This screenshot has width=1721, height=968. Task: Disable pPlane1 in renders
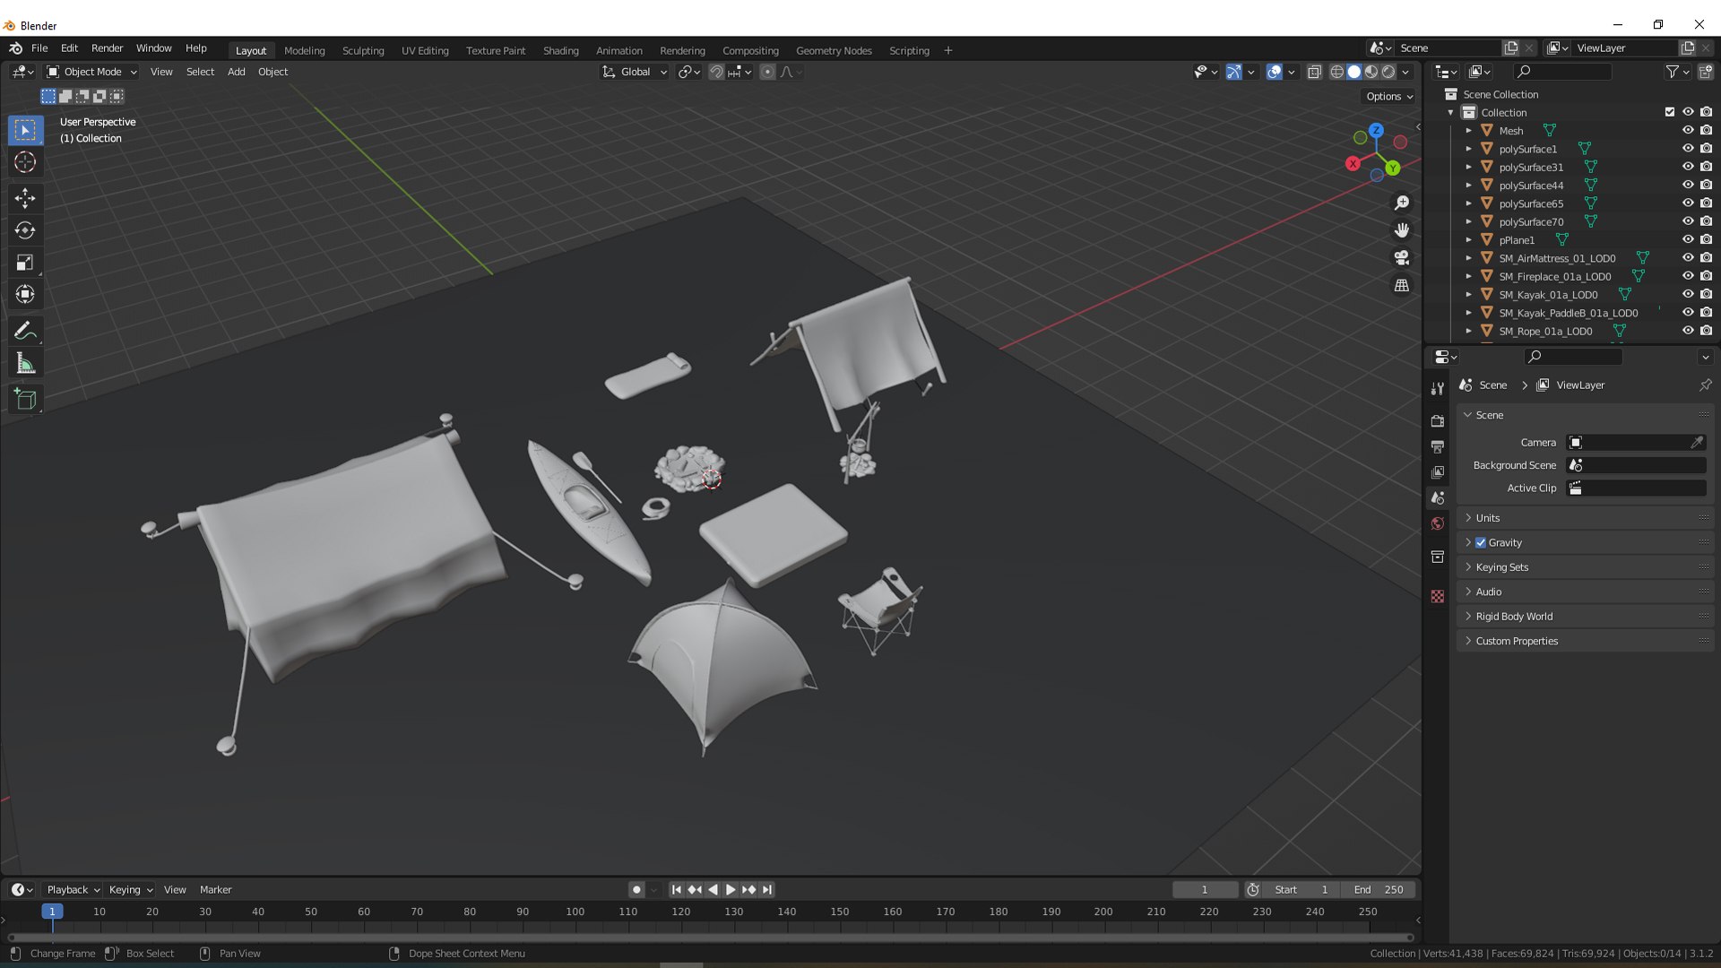coord(1706,239)
